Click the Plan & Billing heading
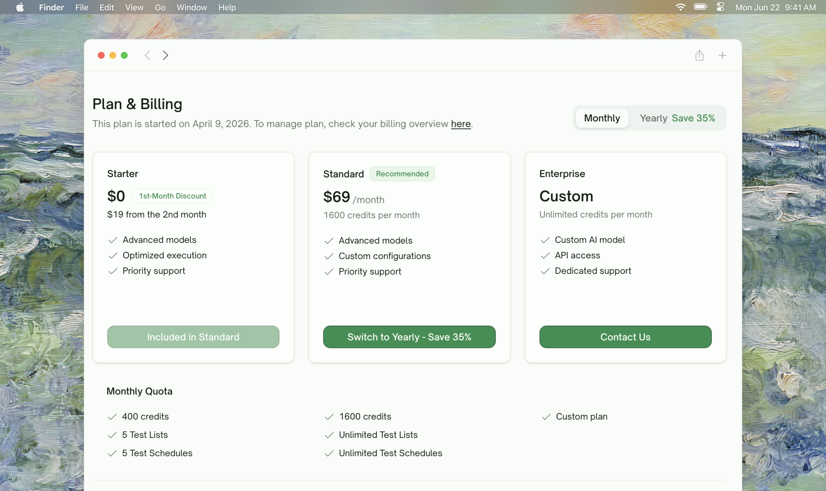The height and width of the screenshot is (491, 826). pyautogui.click(x=137, y=104)
